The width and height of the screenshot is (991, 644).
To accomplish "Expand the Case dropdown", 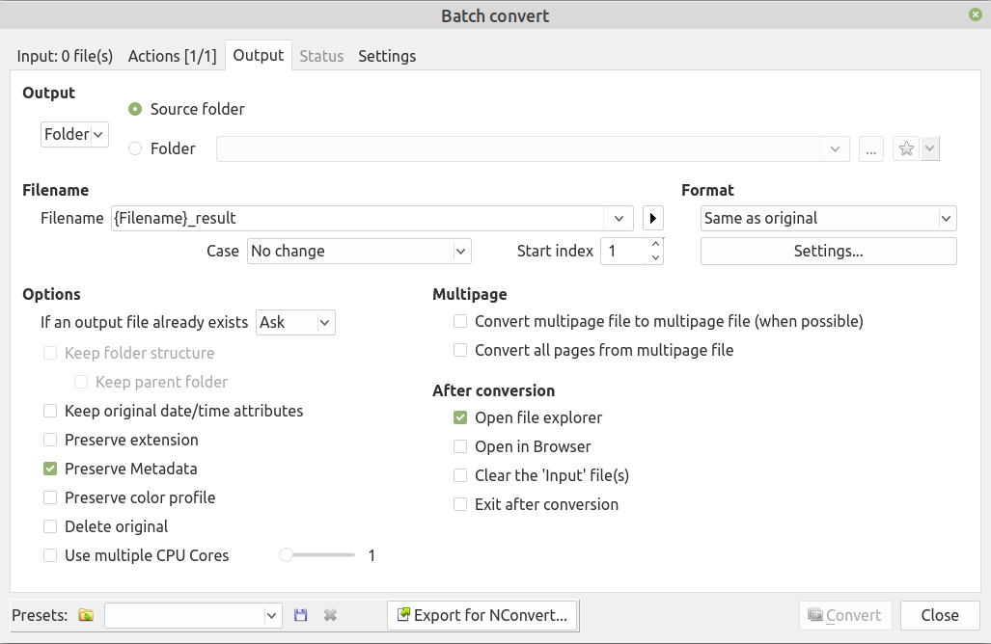I will [x=359, y=251].
